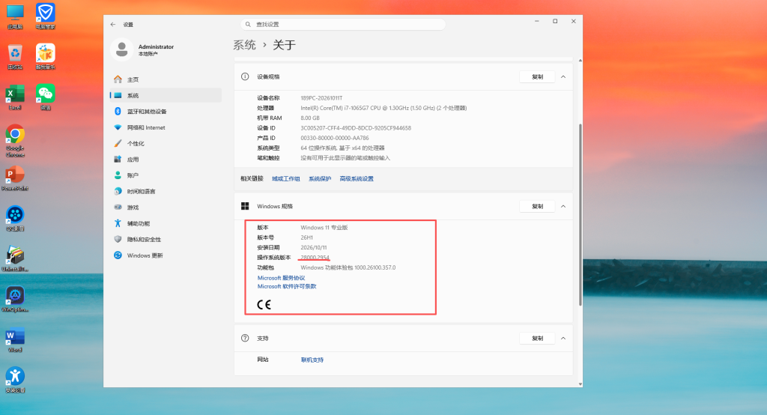Minimize the Settings window
The width and height of the screenshot is (767, 415).
coord(536,21)
